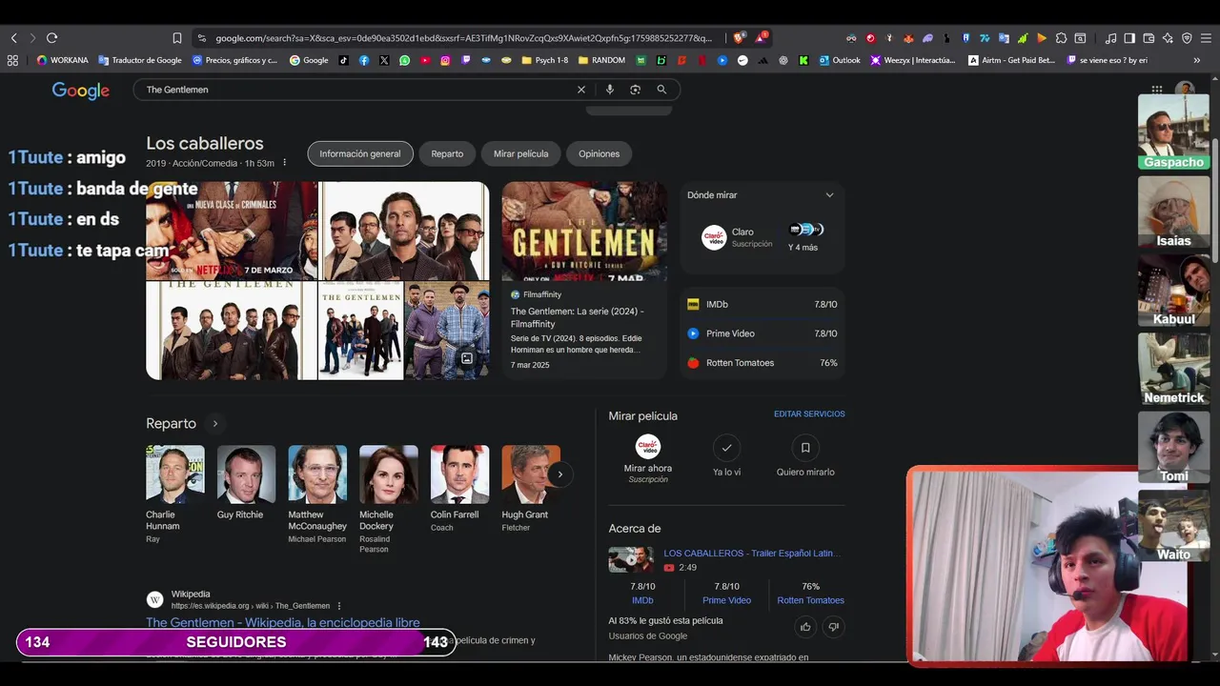Viewport: 1220px width, 686px height.
Task: Open the WORKANA bookmark
Action: pyautogui.click(x=62, y=60)
